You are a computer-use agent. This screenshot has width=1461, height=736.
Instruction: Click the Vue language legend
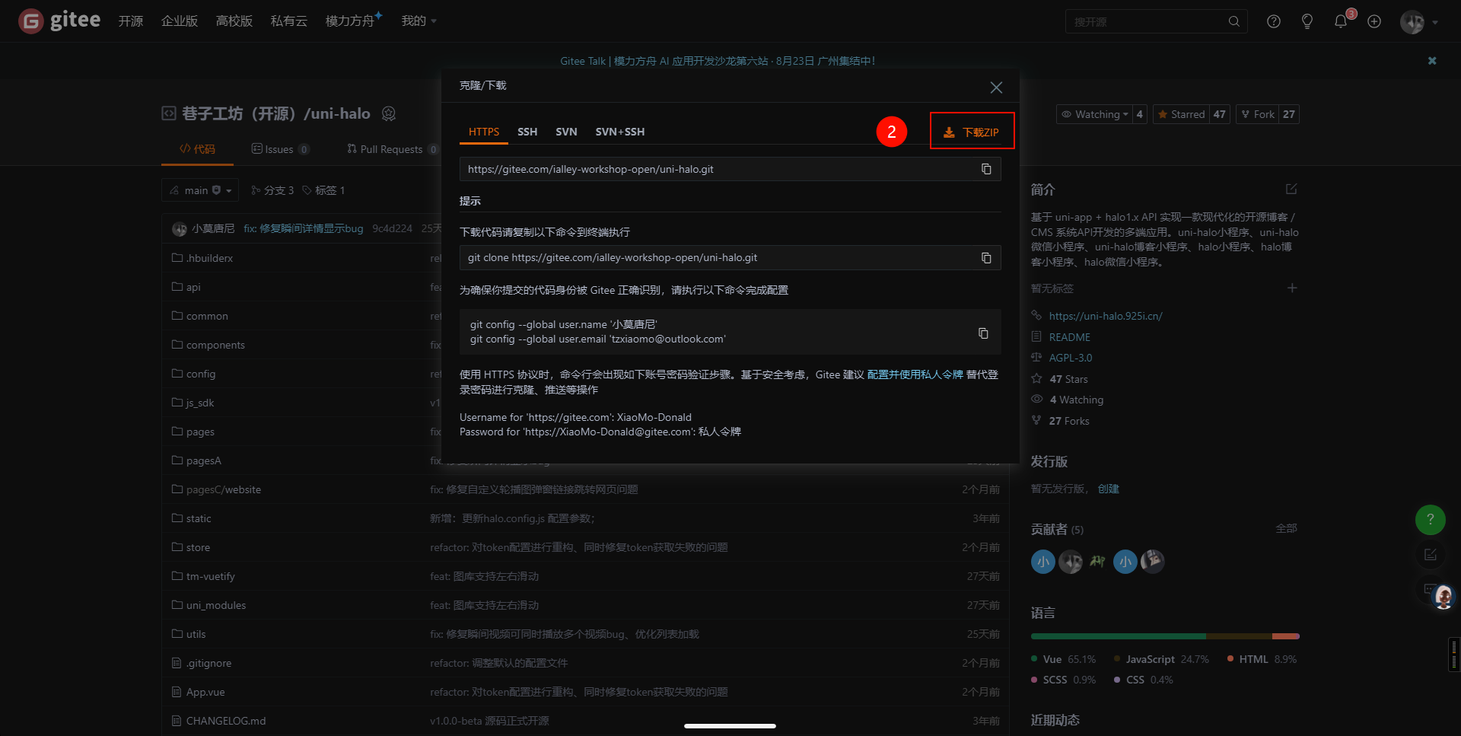(1063, 659)
